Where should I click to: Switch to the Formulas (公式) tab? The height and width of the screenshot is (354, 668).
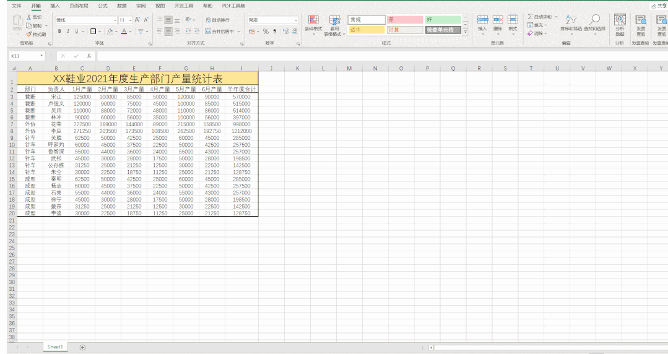103,6
